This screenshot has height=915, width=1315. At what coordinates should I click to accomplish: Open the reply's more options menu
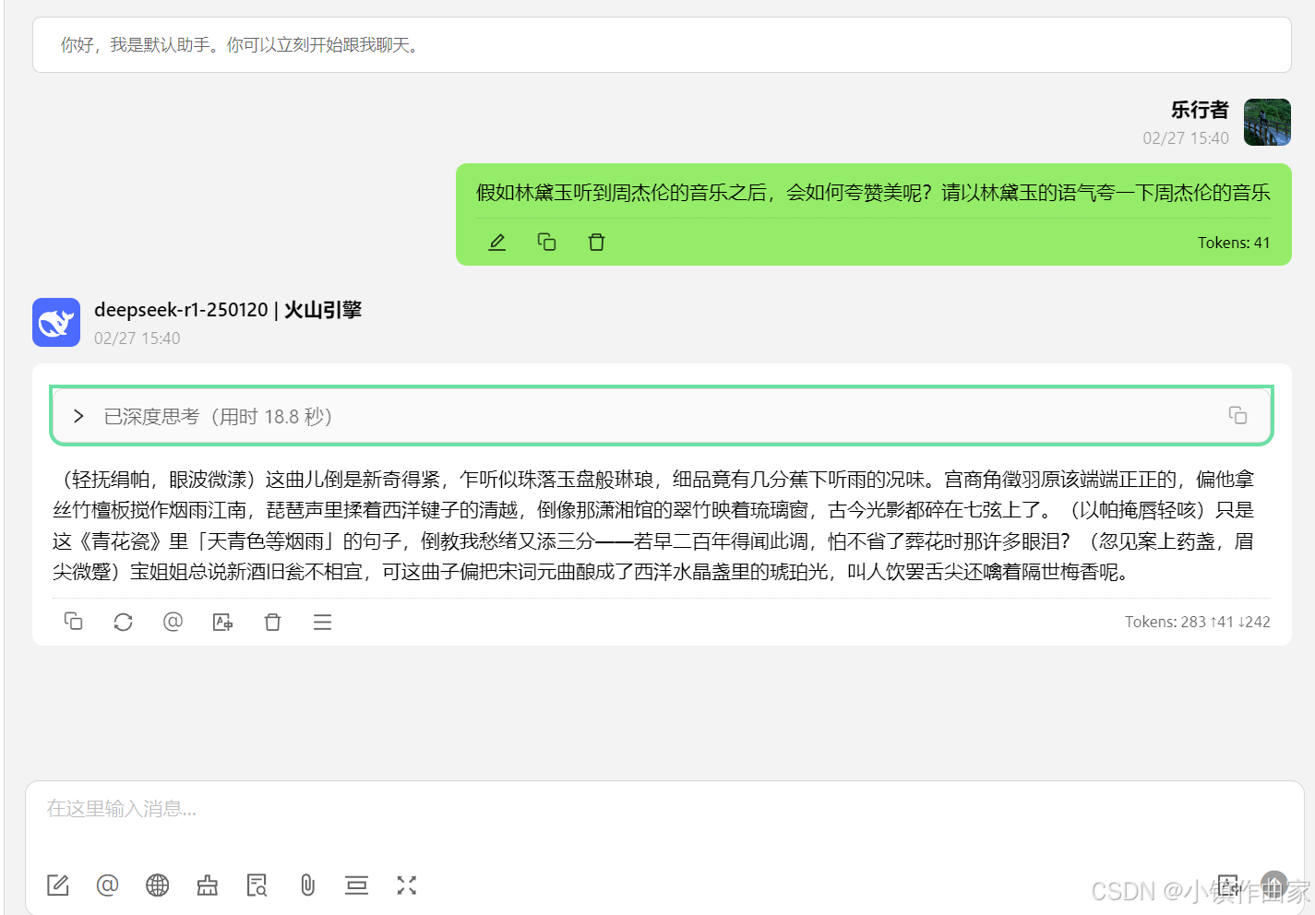(322, 623)
